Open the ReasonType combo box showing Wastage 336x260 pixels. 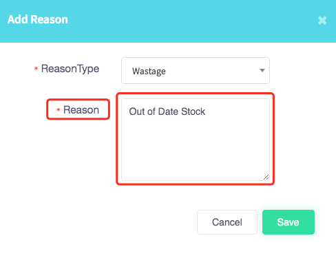196,71
